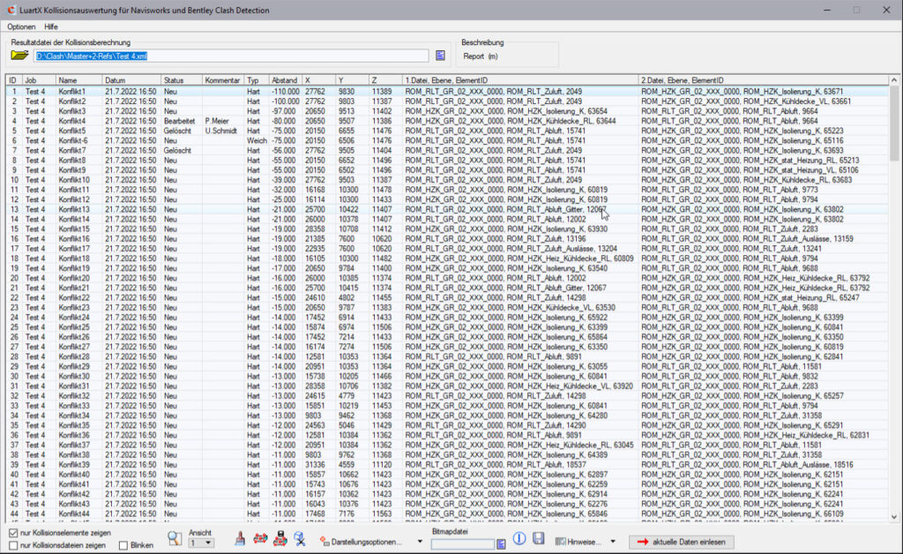Viewport: 903px width, 554px height.
Task: Click the blue list icon beside result path
Action: click(x=440, y=56)
